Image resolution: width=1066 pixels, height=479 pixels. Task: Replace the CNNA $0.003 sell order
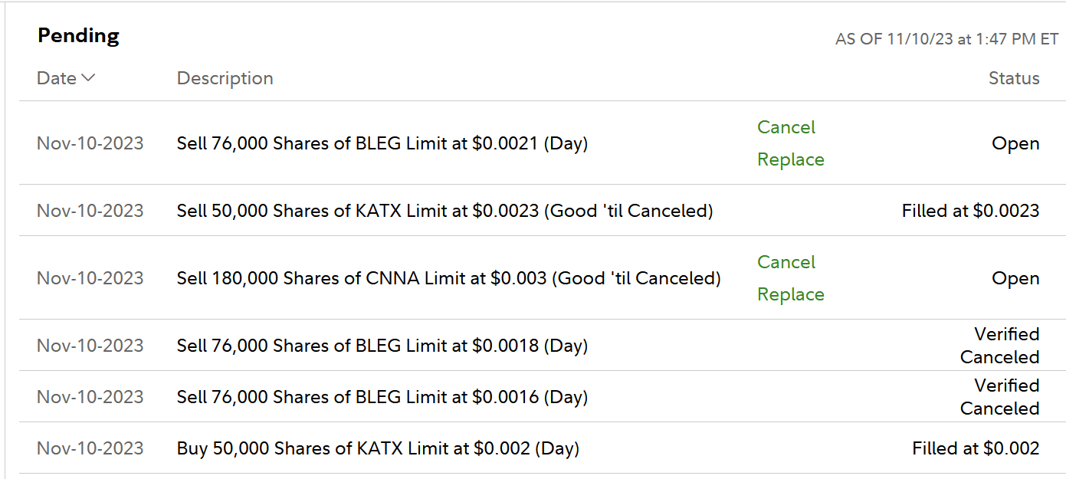790,294
